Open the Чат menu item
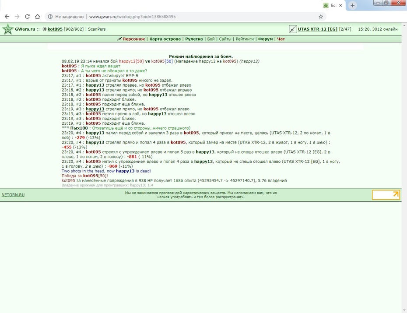This screenshot has width=407, height=313. pos(281,39)
